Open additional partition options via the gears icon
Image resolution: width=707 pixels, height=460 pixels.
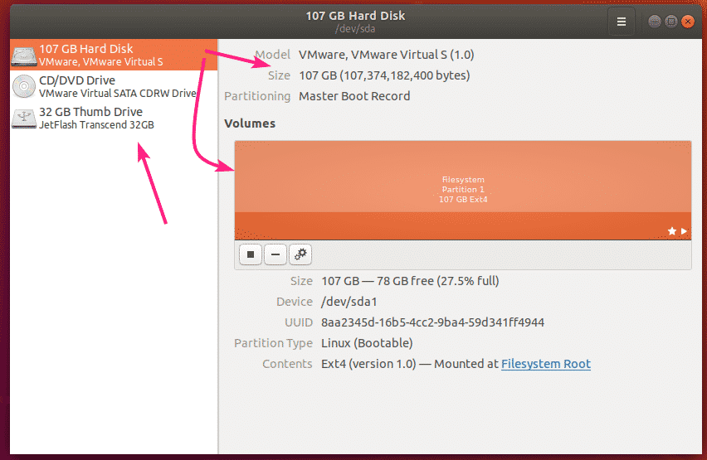coord(300,254)
